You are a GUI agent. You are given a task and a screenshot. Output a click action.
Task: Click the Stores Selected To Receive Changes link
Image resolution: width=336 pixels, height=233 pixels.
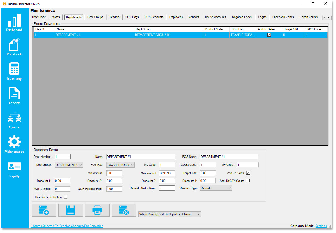pyautogui.click(x=67, y=226)
